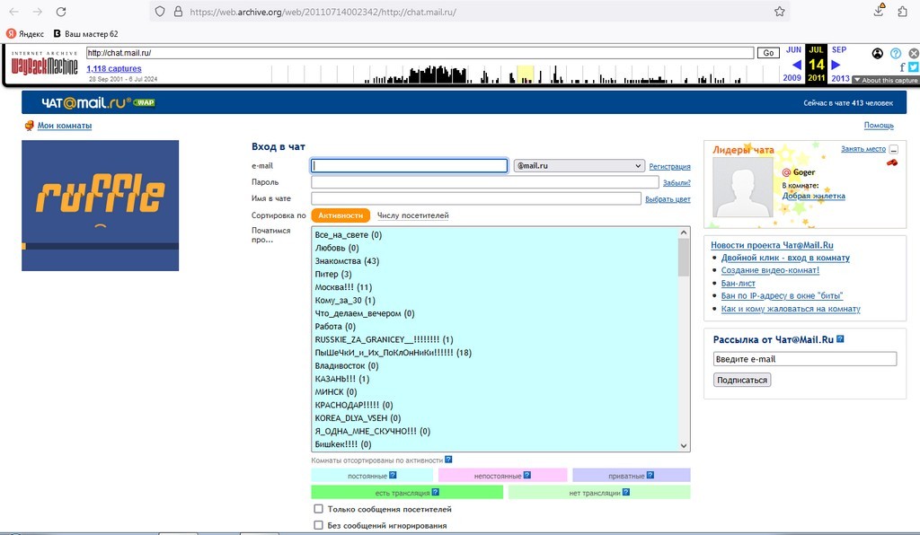Image resolution: width=920 pixels, height=535 pixels.
Task: Open the shield tracking protection icon
Action: tap(160, 12)
